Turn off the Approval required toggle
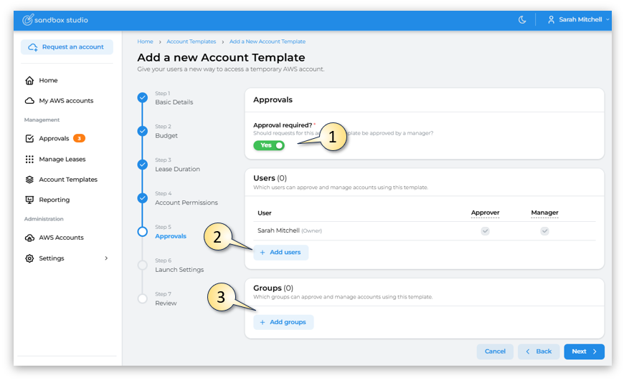This screenshot has width=629, height=380. click(x=269, y=145)
